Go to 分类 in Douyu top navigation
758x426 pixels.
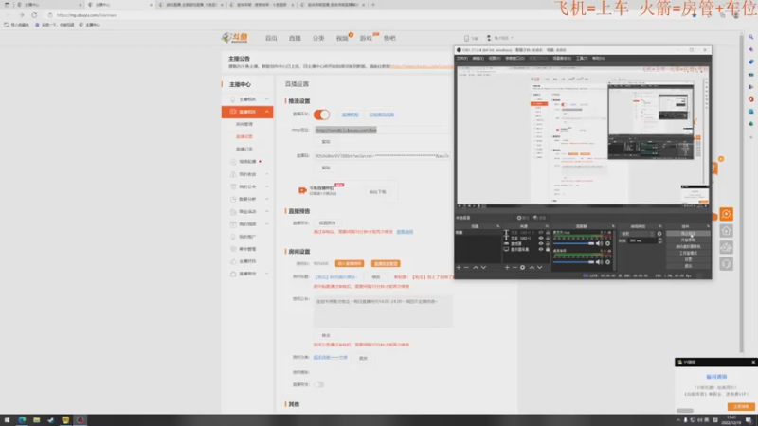(318, 38)
